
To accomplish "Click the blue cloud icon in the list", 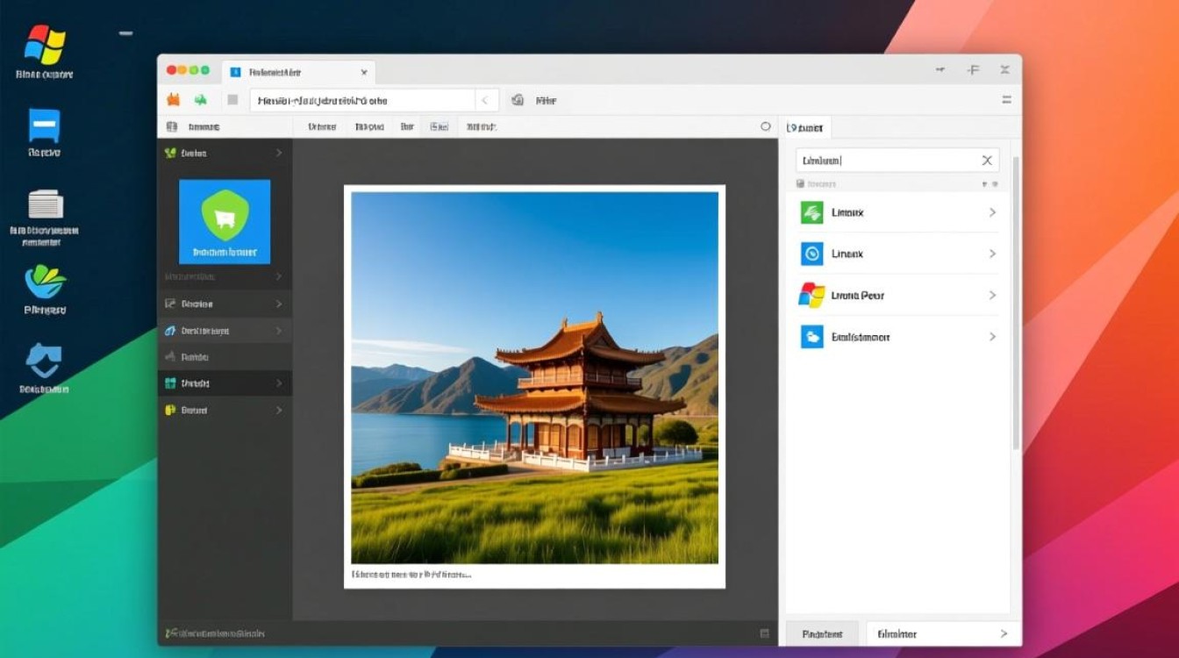I will coord(811,337).
